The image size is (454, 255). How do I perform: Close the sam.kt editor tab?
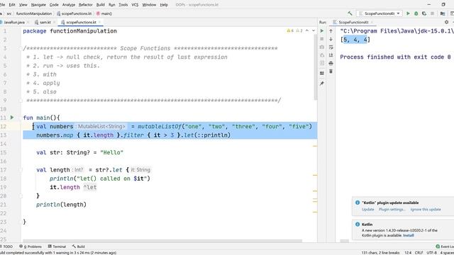tap(54, 22)
